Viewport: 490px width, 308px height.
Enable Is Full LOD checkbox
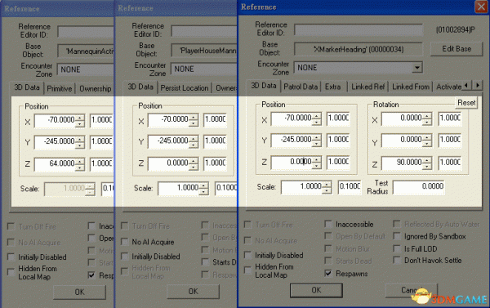tap(397, 248)
